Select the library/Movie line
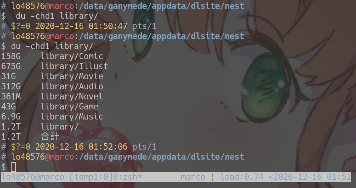The image size is (356, 188). [x=52, y=76]
